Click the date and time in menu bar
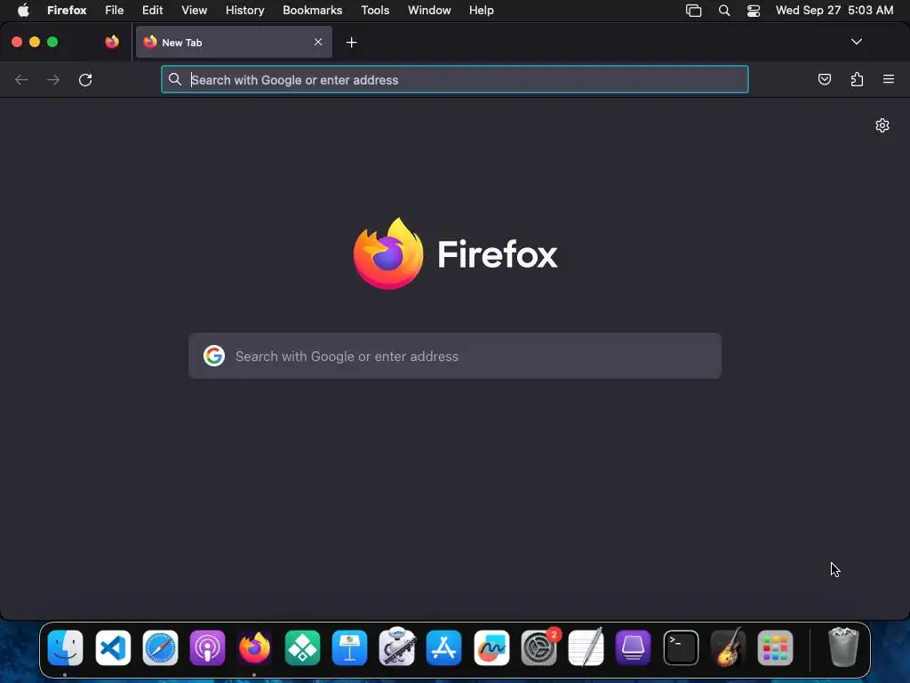 [x=834, y=11]
